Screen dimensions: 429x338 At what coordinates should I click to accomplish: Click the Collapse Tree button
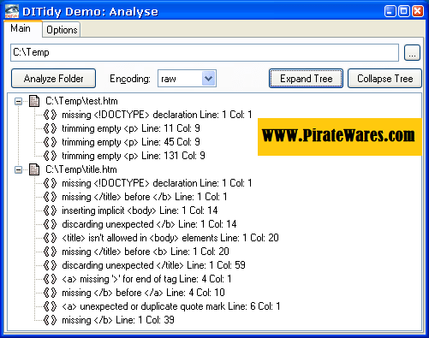384,79
